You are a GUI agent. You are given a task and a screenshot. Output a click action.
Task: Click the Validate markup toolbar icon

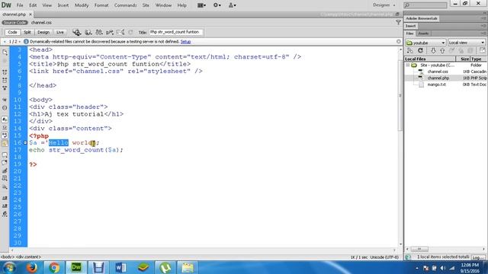pos(110,32)
